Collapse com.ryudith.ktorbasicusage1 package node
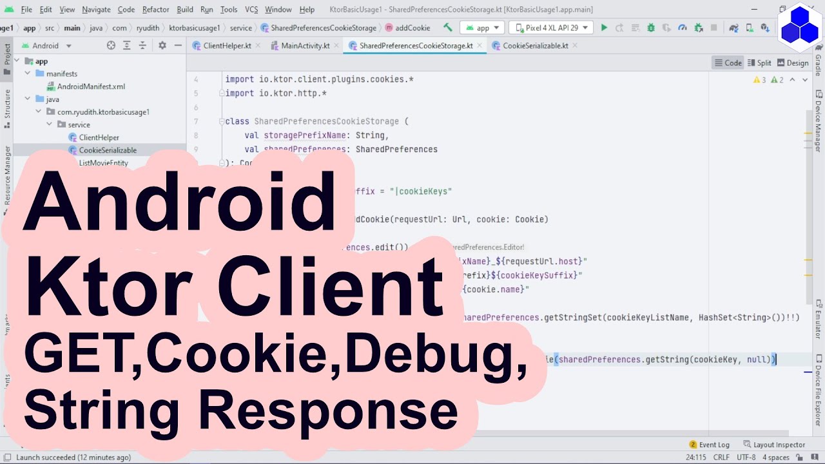The width and height of the screenshot is (825, 464). click(x=39, y=112)
